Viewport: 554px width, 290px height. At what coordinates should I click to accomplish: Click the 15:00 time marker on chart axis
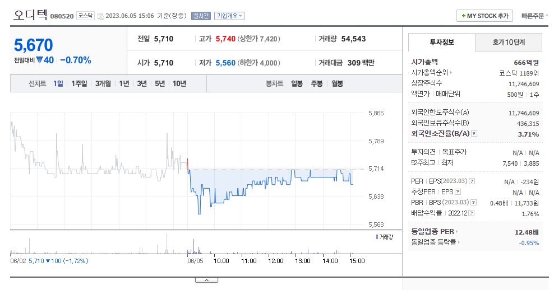coord(357,261)
